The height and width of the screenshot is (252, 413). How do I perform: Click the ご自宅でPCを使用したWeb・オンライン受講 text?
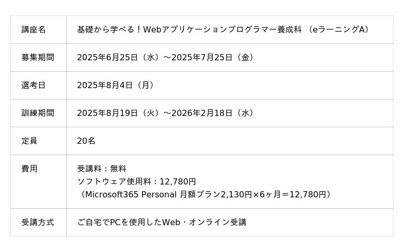coord(162,223)
